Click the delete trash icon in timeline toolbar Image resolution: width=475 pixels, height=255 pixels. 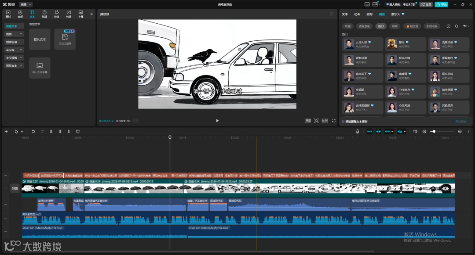pos(78,131)
